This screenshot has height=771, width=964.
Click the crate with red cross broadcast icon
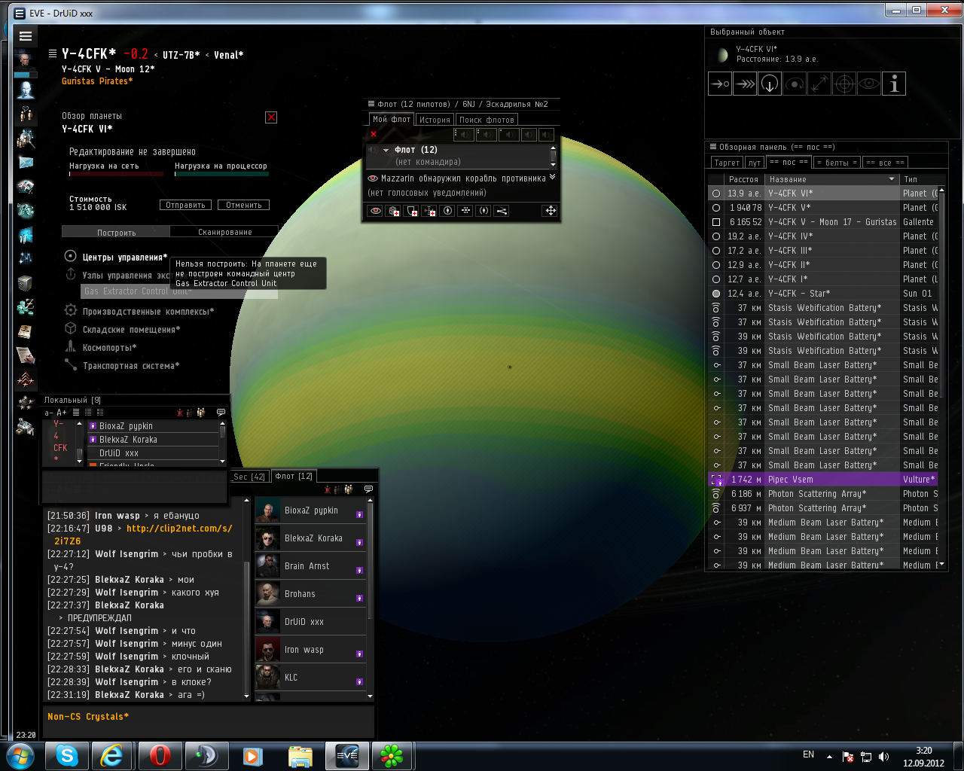coord(393,211)
